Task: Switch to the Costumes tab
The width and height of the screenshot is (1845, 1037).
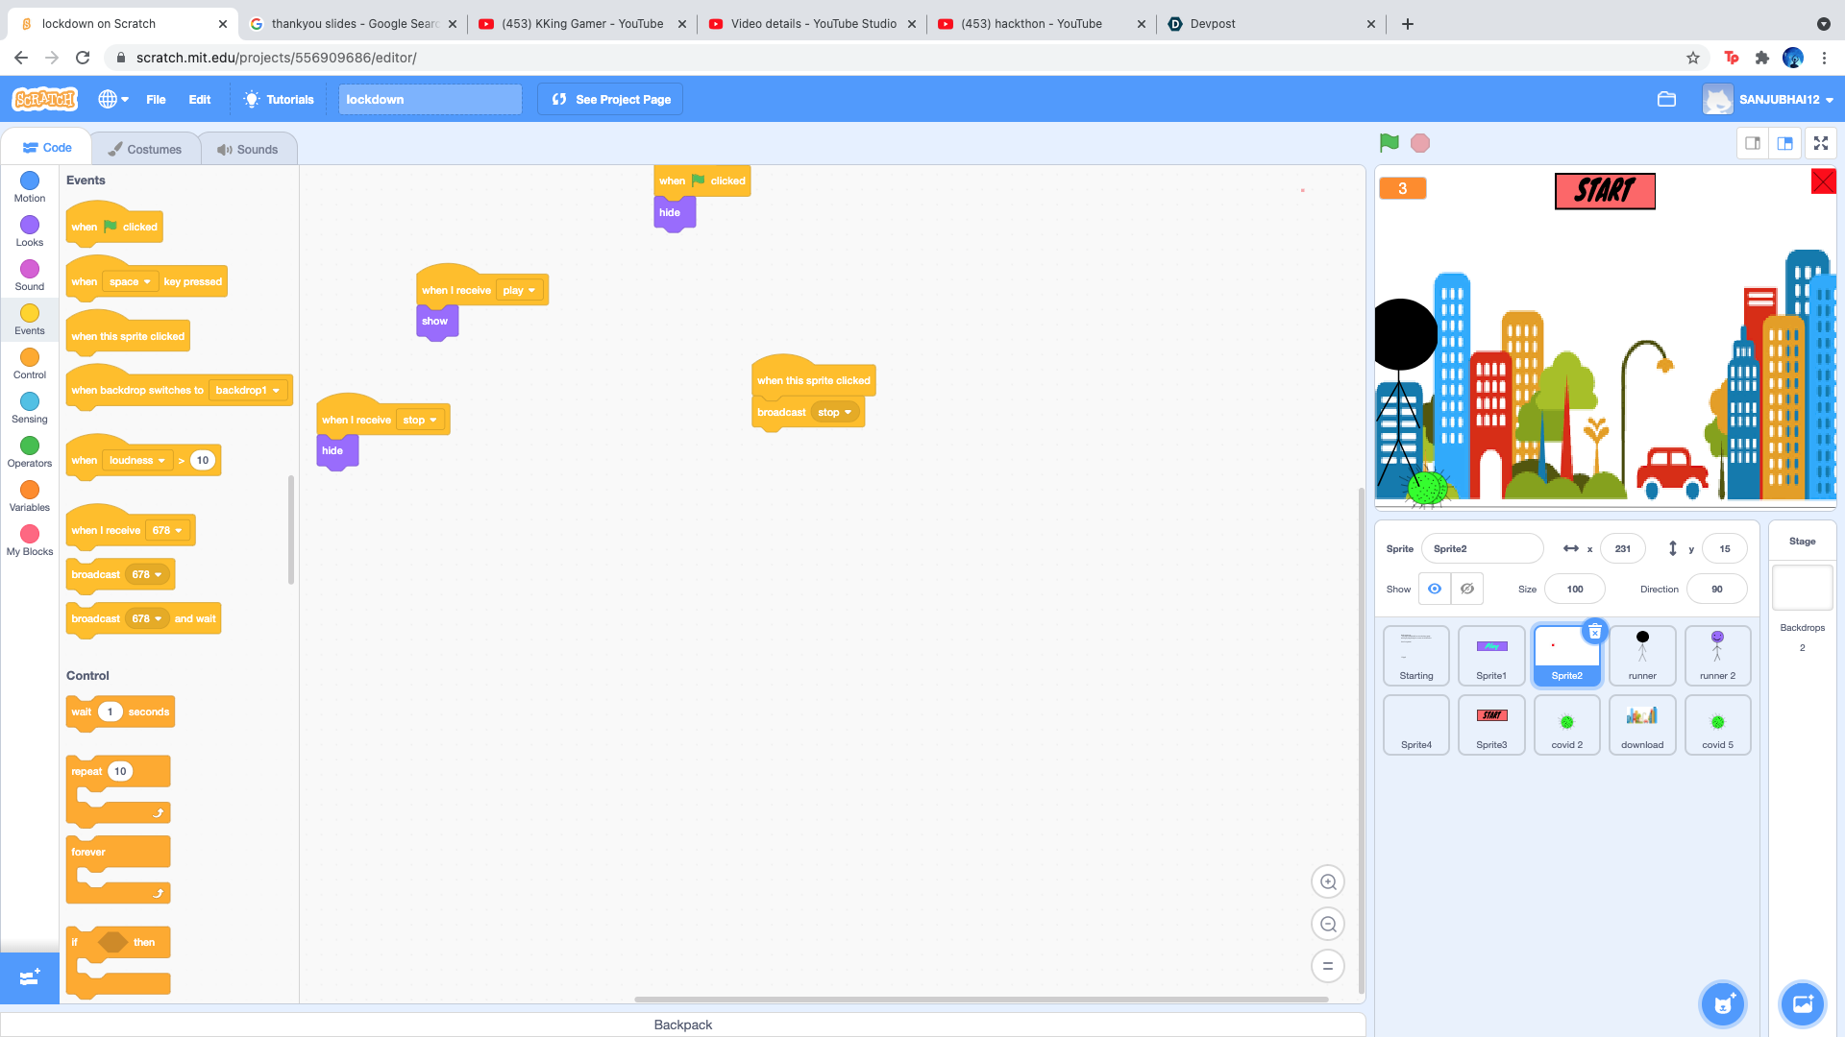Action: point(145,149)
